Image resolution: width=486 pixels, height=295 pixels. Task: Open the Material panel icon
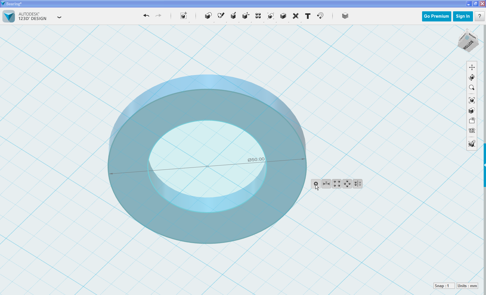(x=345, y=16)
